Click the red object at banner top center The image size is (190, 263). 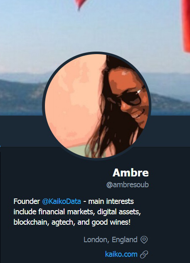click(81, 4)
